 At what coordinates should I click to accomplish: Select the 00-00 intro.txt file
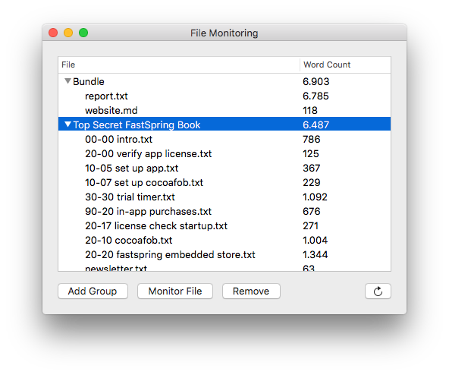(x=224, y=140)
